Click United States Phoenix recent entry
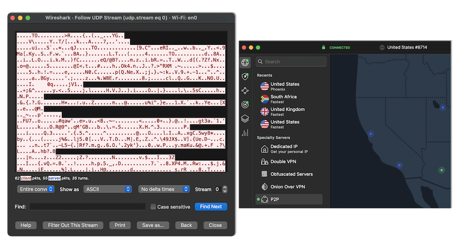 tap(289, 87)
